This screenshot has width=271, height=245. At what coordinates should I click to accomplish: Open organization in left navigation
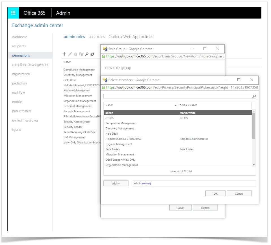21,74
